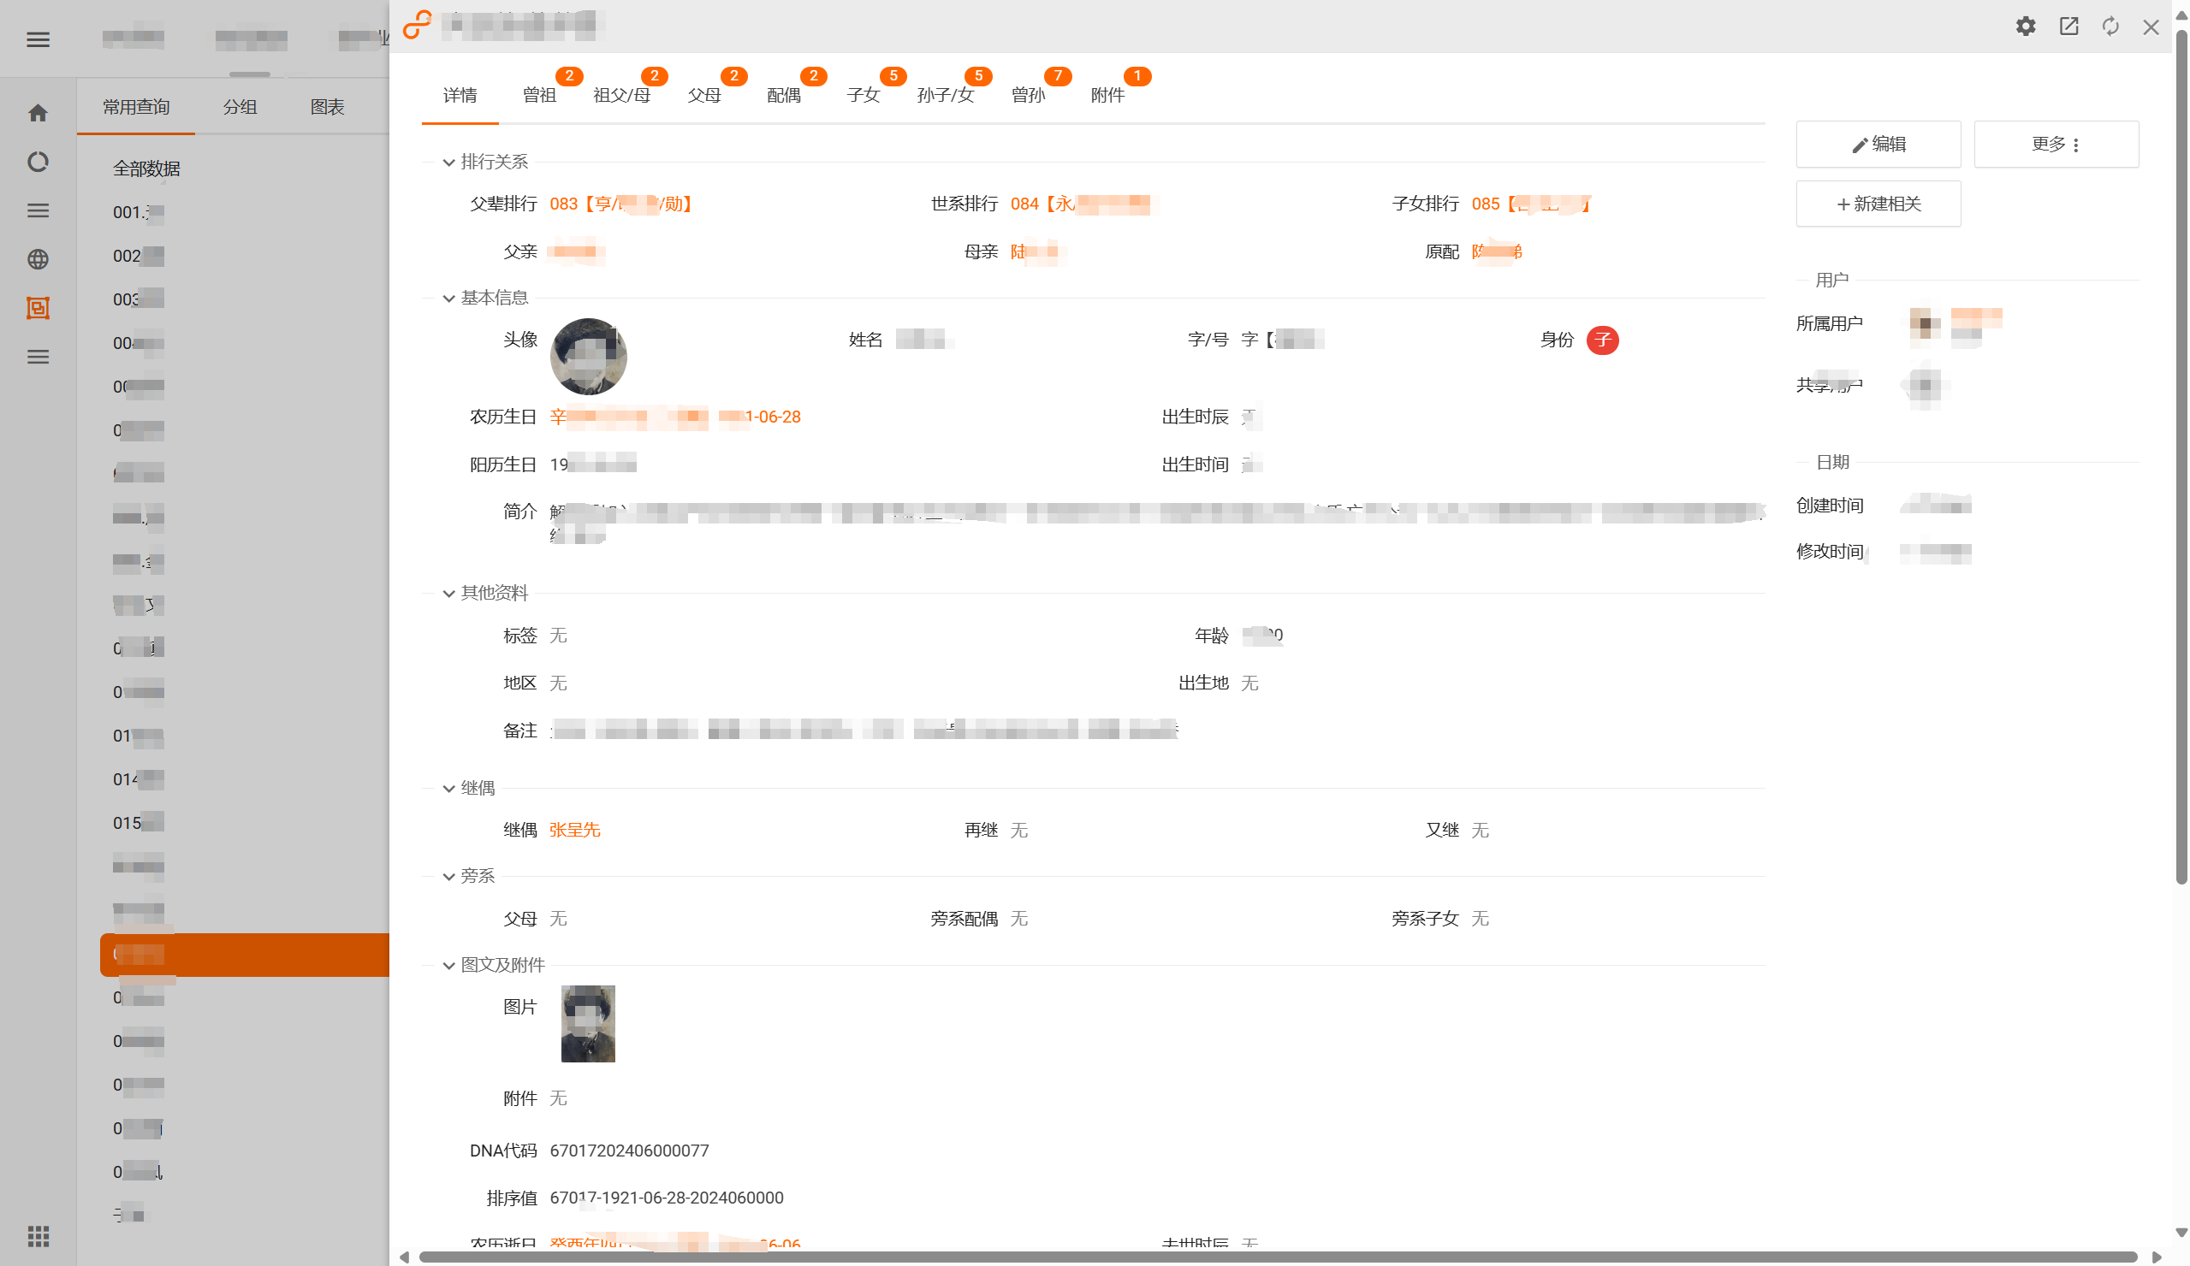Viewport: 2190px width, 1266px height.
Task: Open the apps grid icon at bottom-left
Action: [x=38, y=1234]
